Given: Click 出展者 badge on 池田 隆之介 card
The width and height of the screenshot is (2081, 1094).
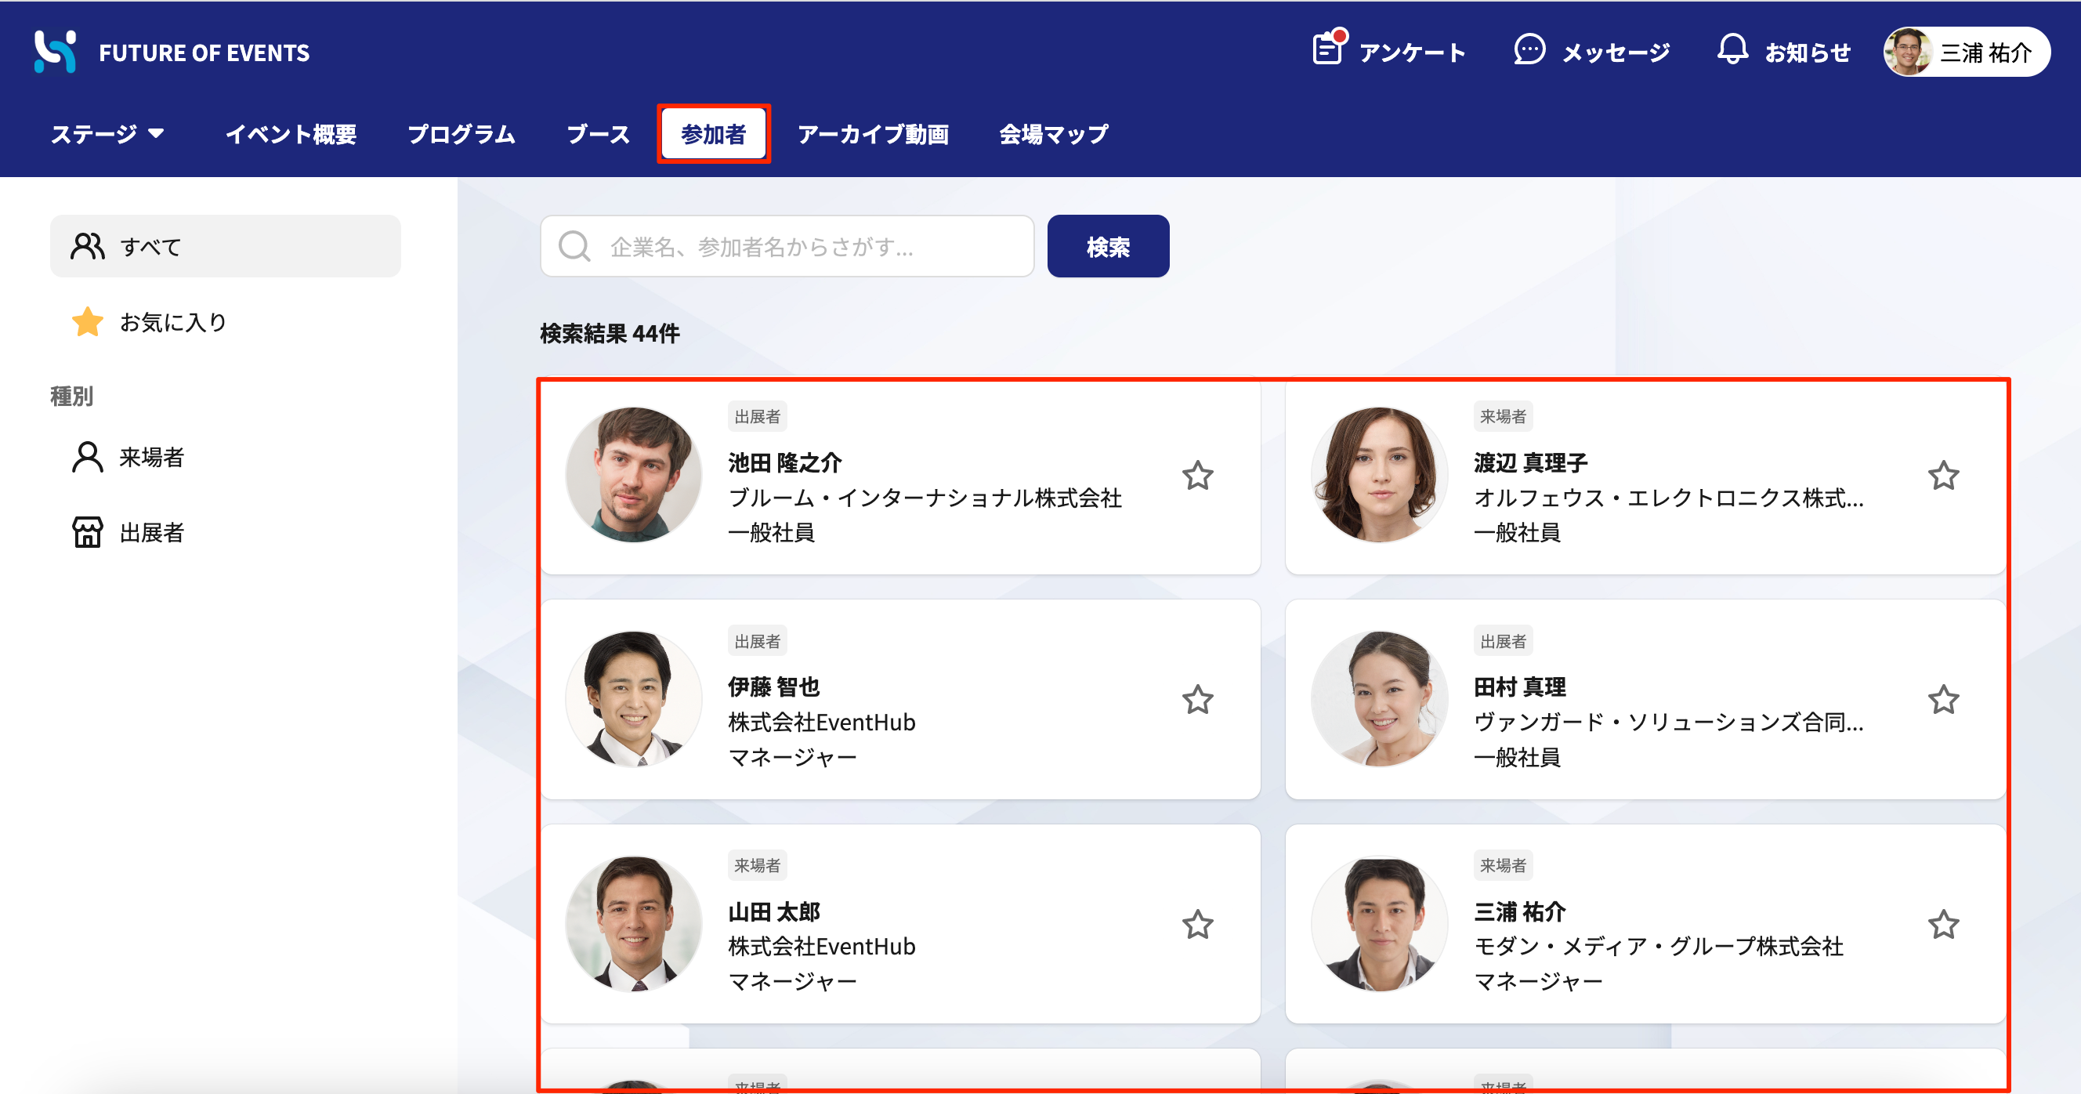Looking at the screenshot, I should point(757,417).
